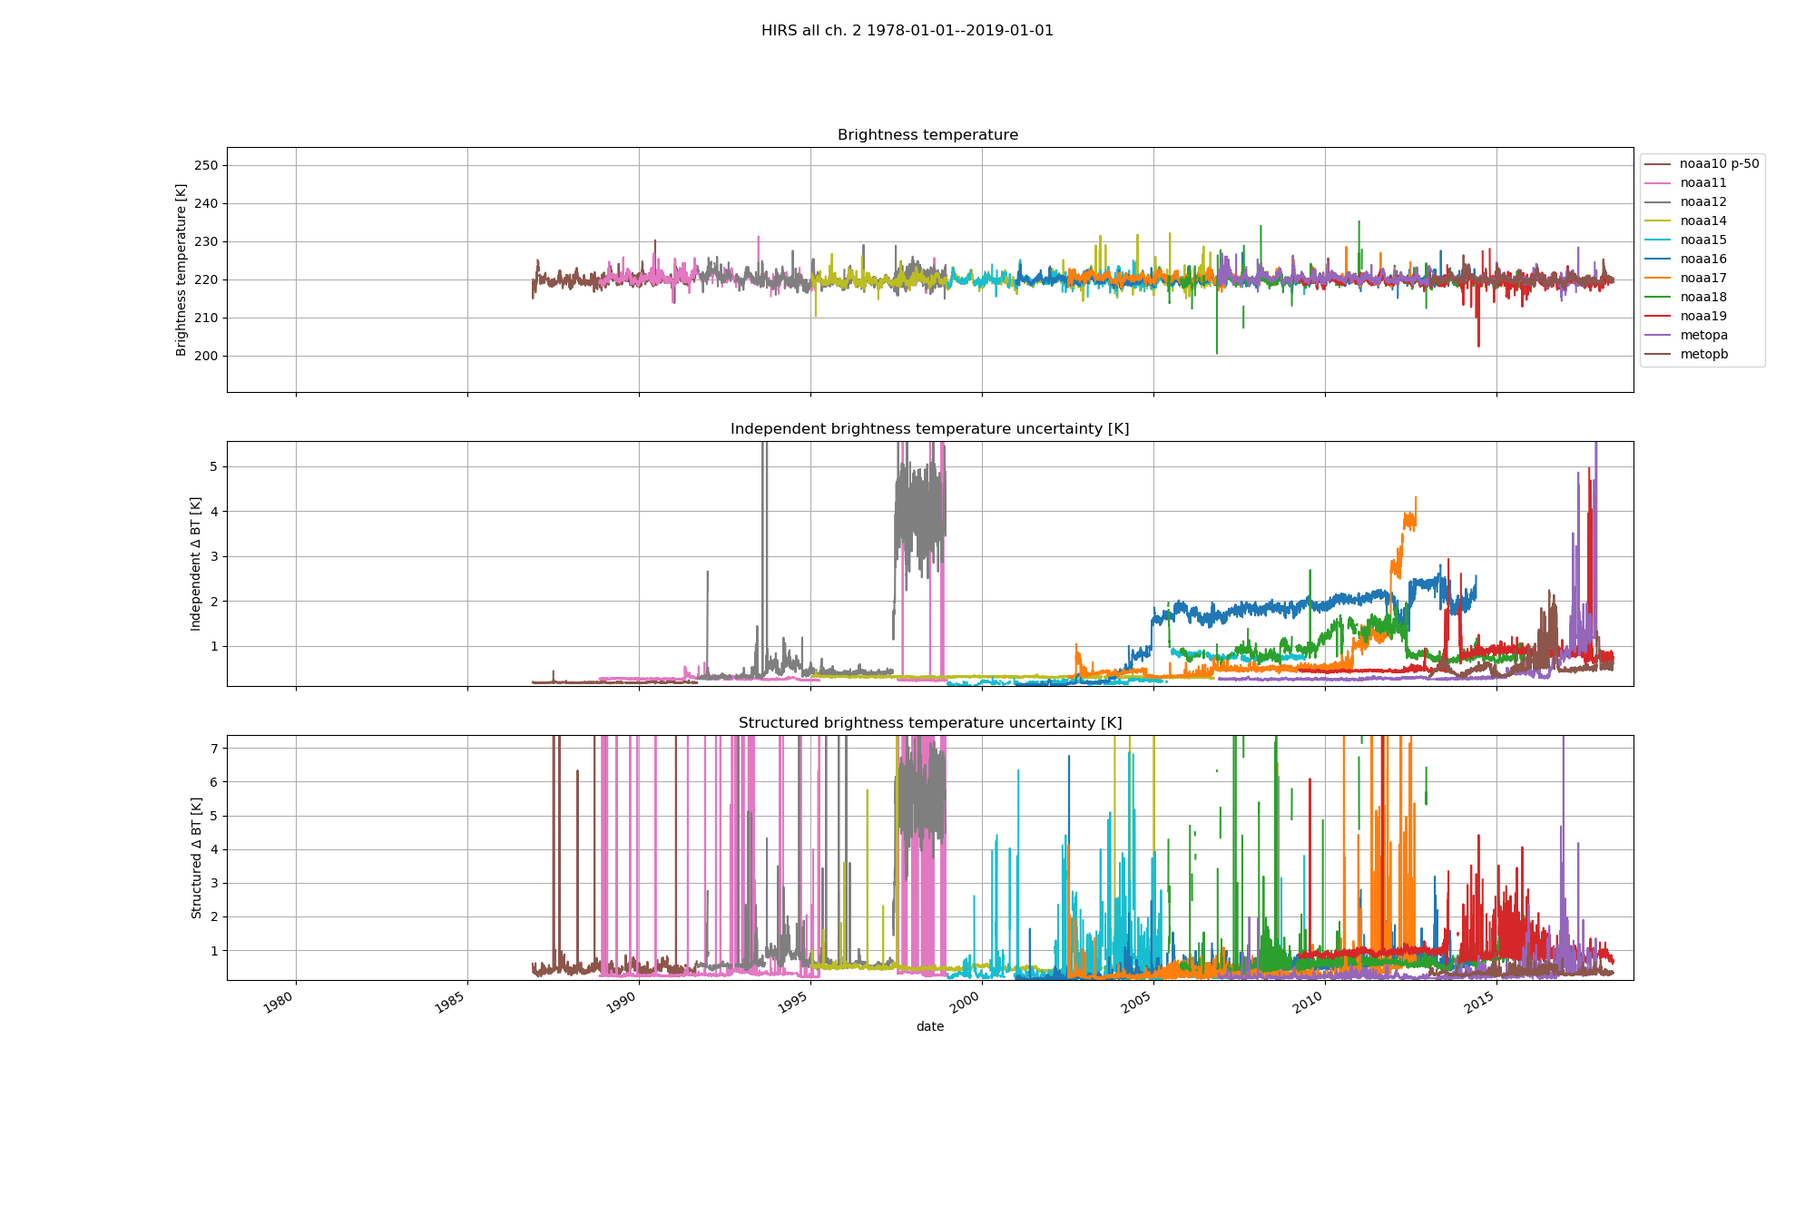Click the 6 tick on structured uncertainty axis
The image size is (1815, 1225).
(x=215, y=782)
